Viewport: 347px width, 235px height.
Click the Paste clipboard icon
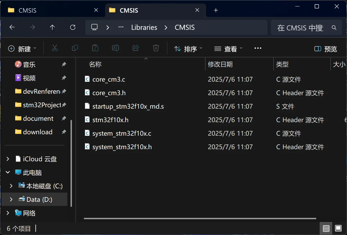pos(95,48)
